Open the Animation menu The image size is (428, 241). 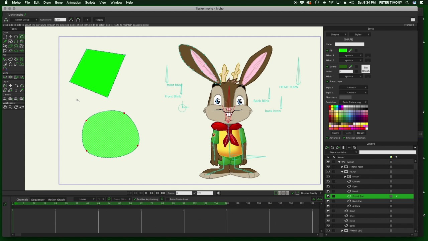click(74, 2)
